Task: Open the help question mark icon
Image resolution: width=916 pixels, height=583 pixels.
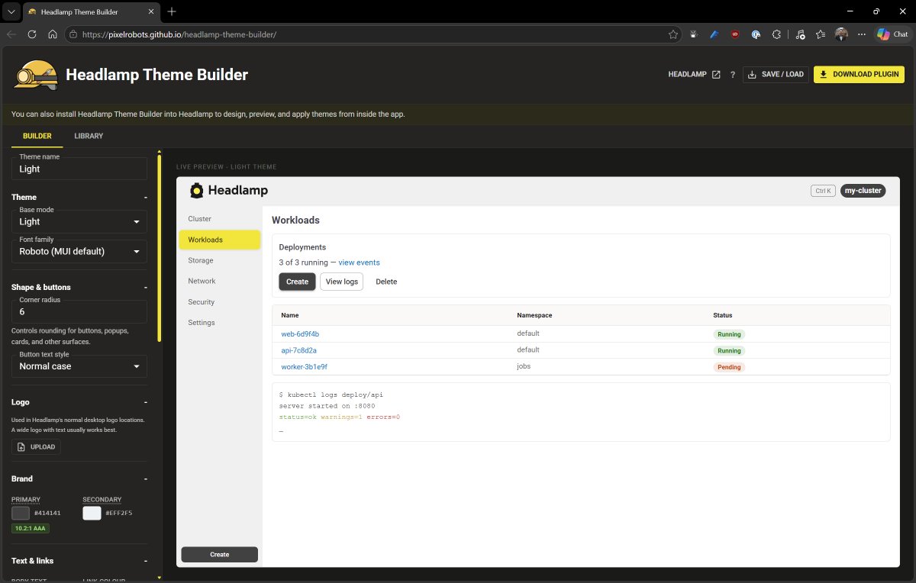Action: coord(732,75)
